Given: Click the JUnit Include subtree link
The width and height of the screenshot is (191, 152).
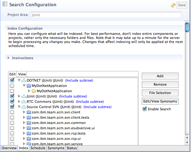Looking at the screenshot, I should coord(73,96).
